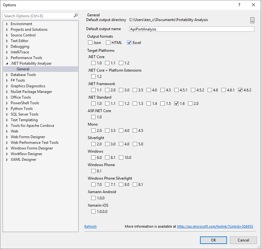Uncheck the Excel output format

[129, 43]
